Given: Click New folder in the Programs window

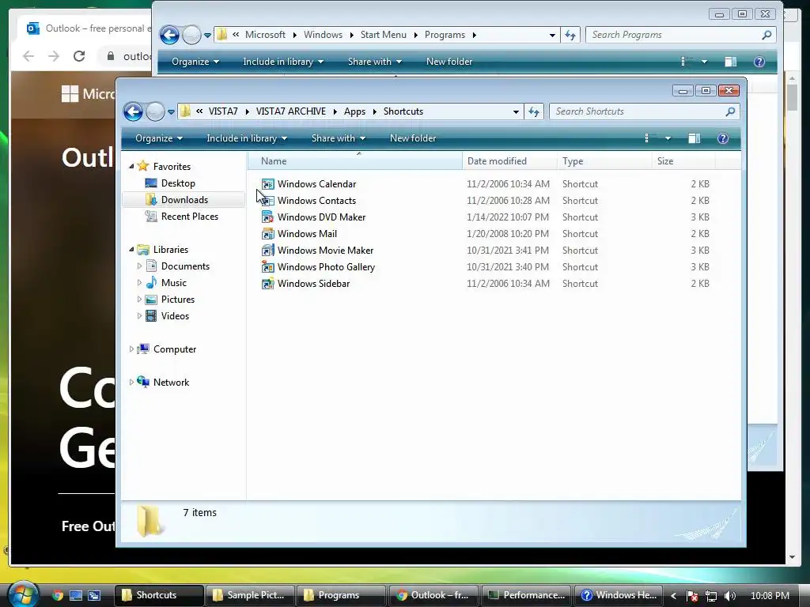Looking at the screenshot, I should pyautogui.click(x=449, y=62).
